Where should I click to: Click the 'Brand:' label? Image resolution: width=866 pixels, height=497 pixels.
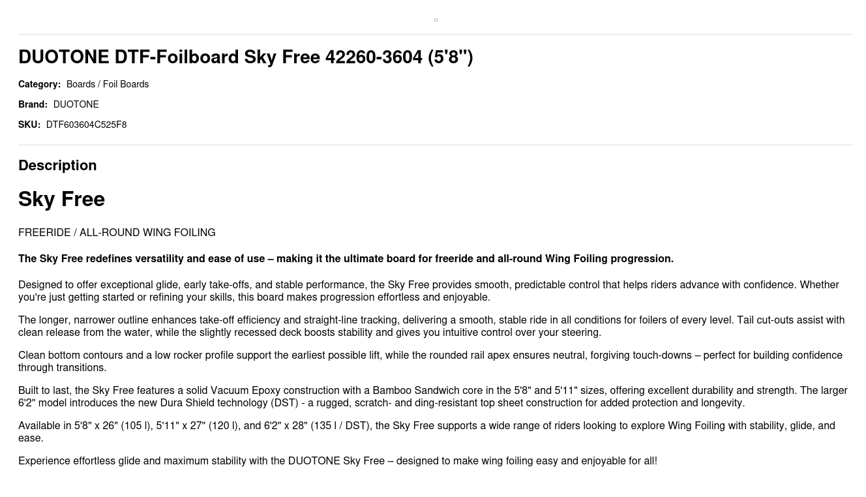[33, 104]
